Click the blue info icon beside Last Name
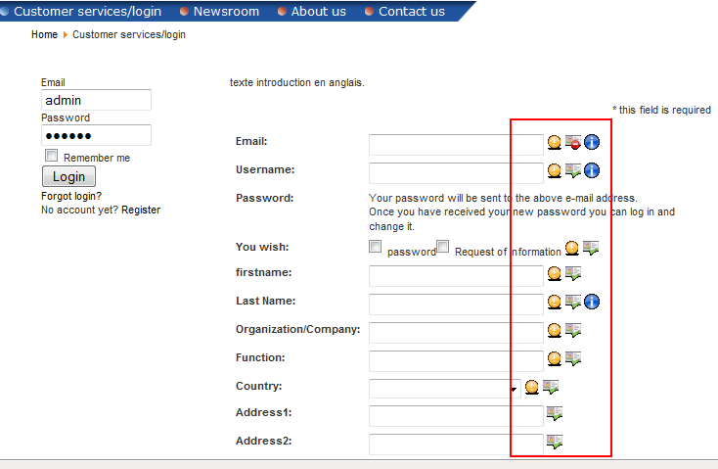This screenshot has width=718, height=469. [592, 302]
